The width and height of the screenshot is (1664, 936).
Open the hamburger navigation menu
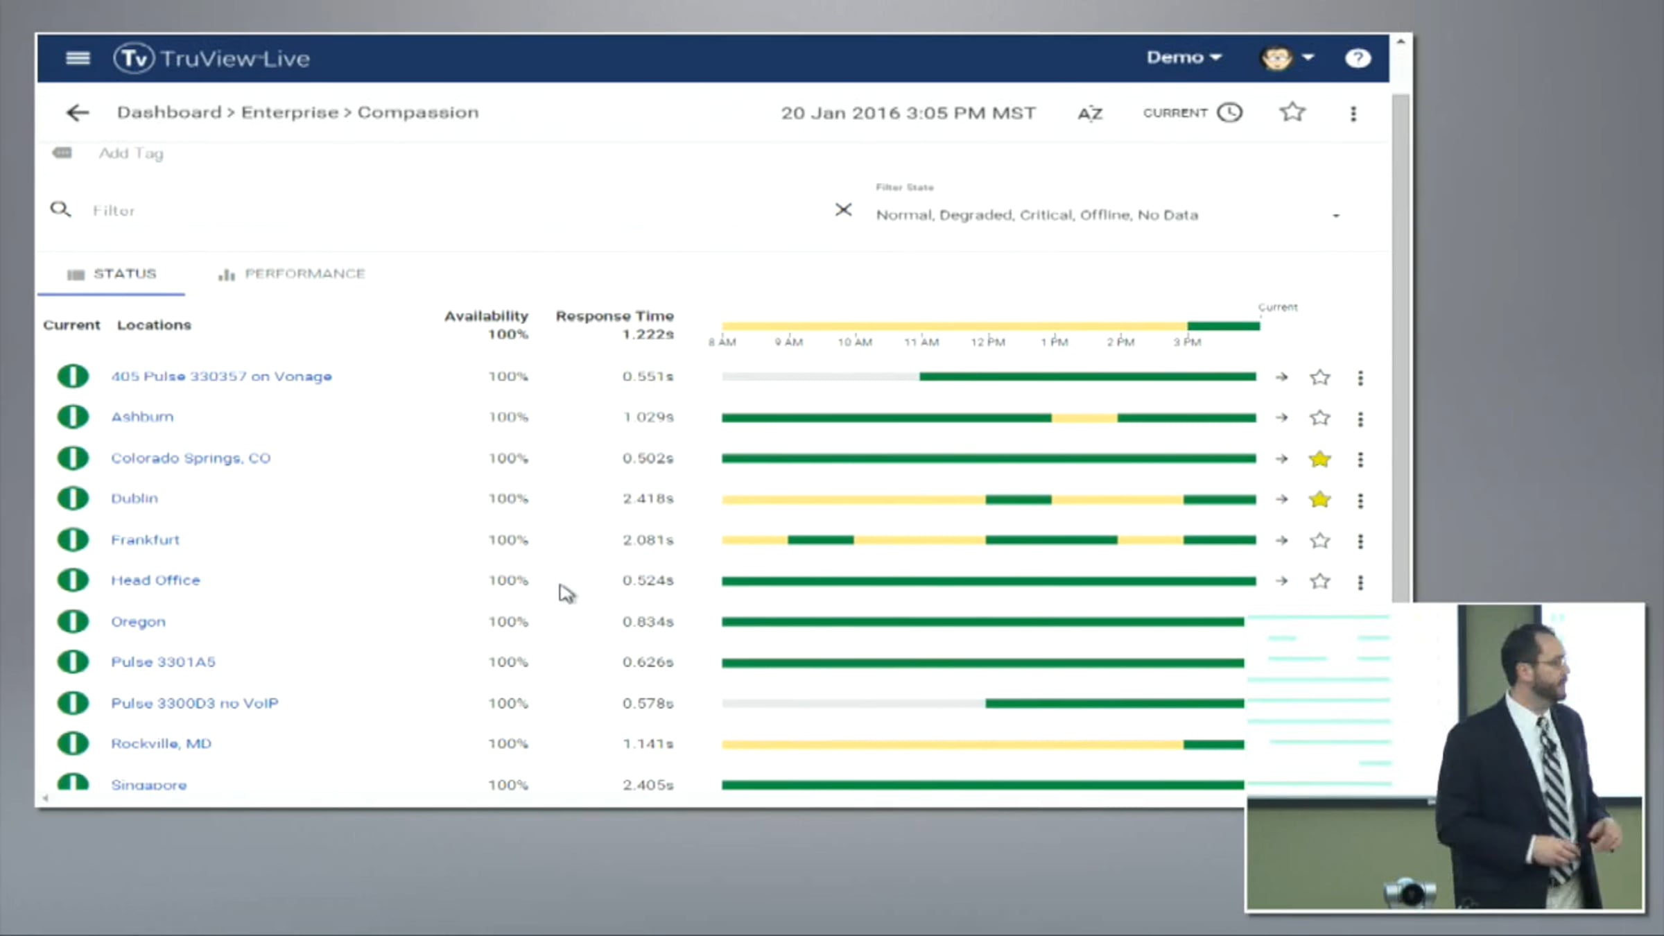(x=78, y=58)
